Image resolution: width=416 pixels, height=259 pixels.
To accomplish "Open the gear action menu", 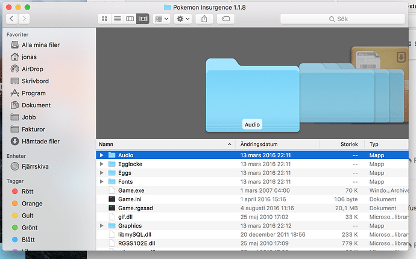I will coord(183,19).
